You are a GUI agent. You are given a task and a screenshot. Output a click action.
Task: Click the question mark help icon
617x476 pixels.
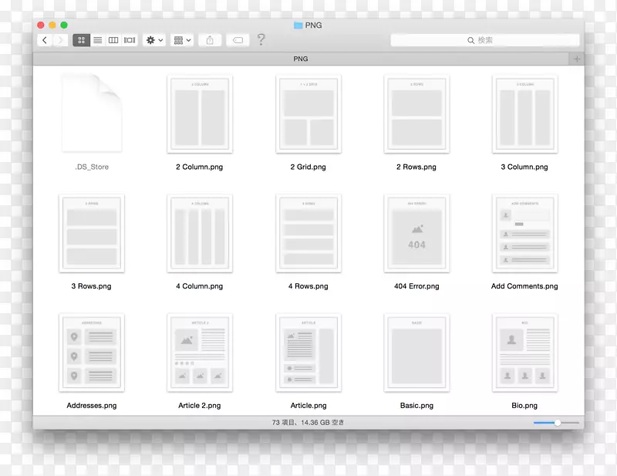[261, 40]
